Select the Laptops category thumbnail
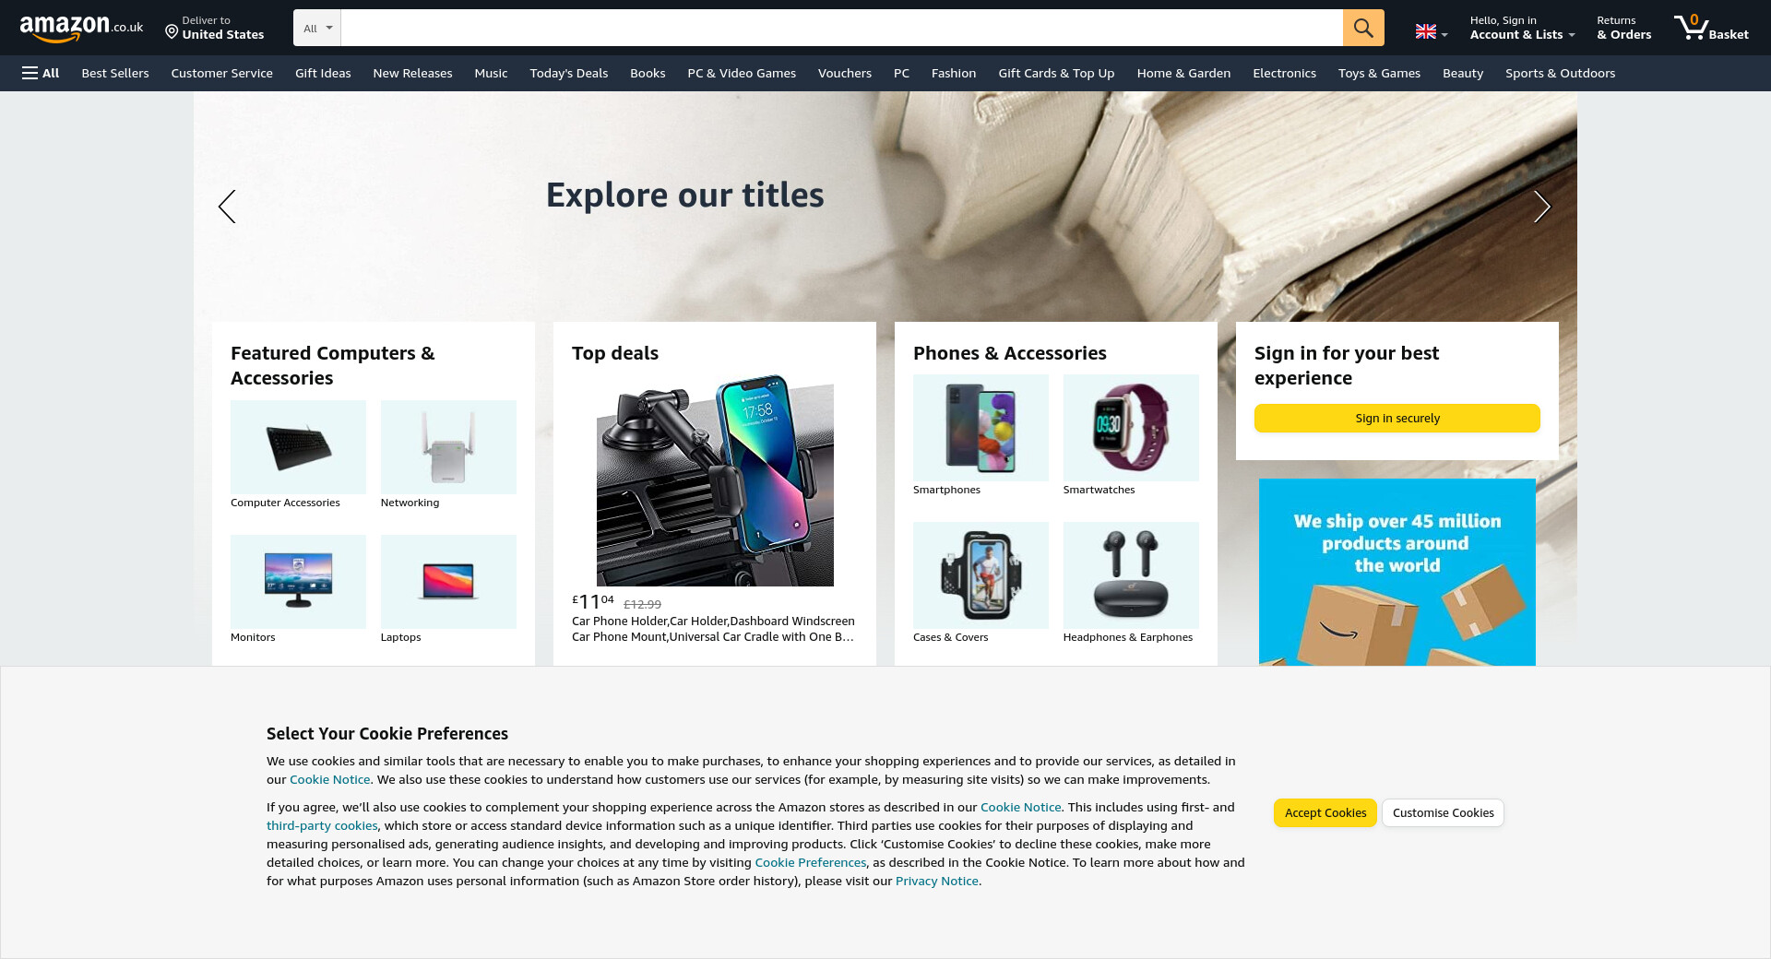 448,582
